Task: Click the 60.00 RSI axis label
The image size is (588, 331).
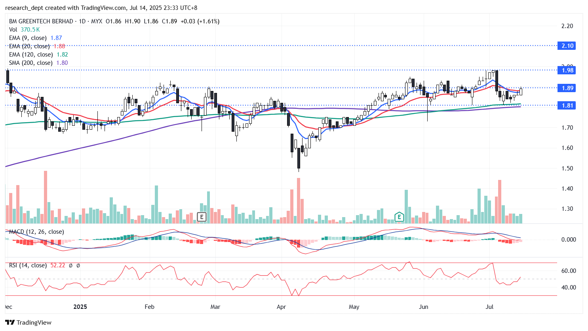Action: pos(569,271)
